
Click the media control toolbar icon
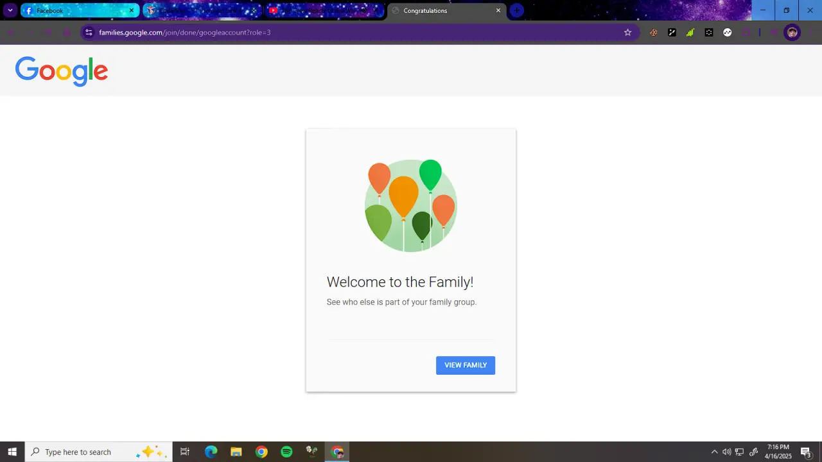774,32
